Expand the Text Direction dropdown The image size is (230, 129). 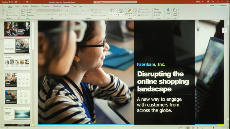coord(97,10)
